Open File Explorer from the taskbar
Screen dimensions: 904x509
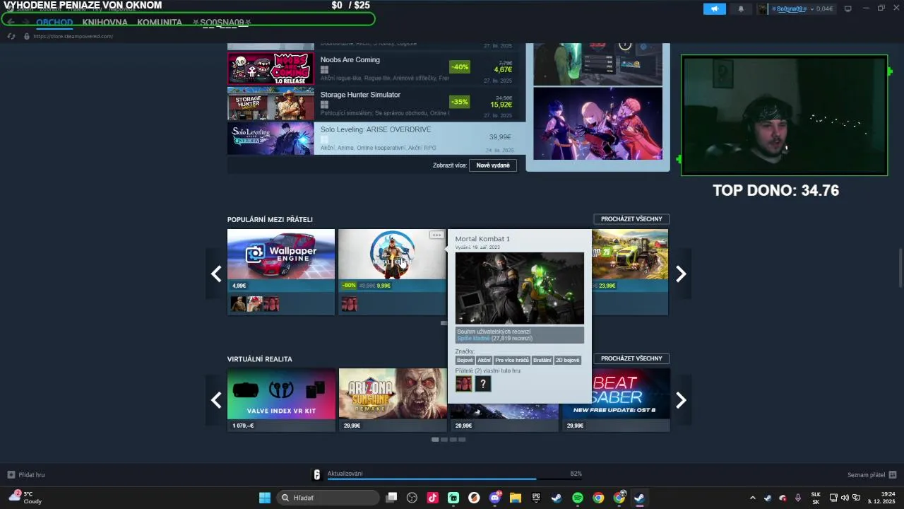[516, 498]
